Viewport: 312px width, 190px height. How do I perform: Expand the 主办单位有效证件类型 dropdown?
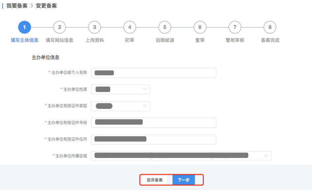(x=120, y=106)
